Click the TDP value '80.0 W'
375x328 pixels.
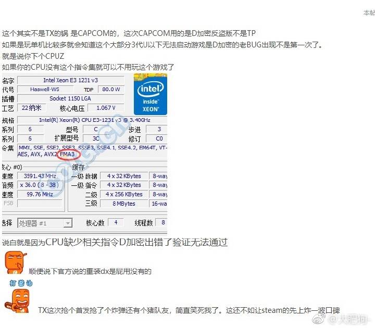click(111, 89)
